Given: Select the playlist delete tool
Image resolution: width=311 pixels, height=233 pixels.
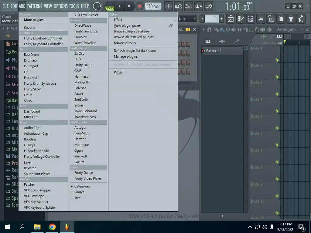Looking at the screenshot, I should click(x=228, y=29).
